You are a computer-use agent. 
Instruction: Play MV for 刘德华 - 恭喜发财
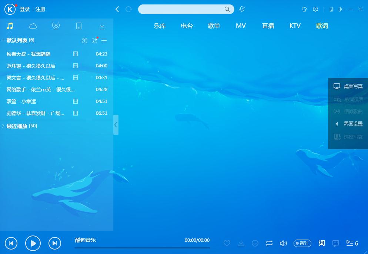point(75,113)
